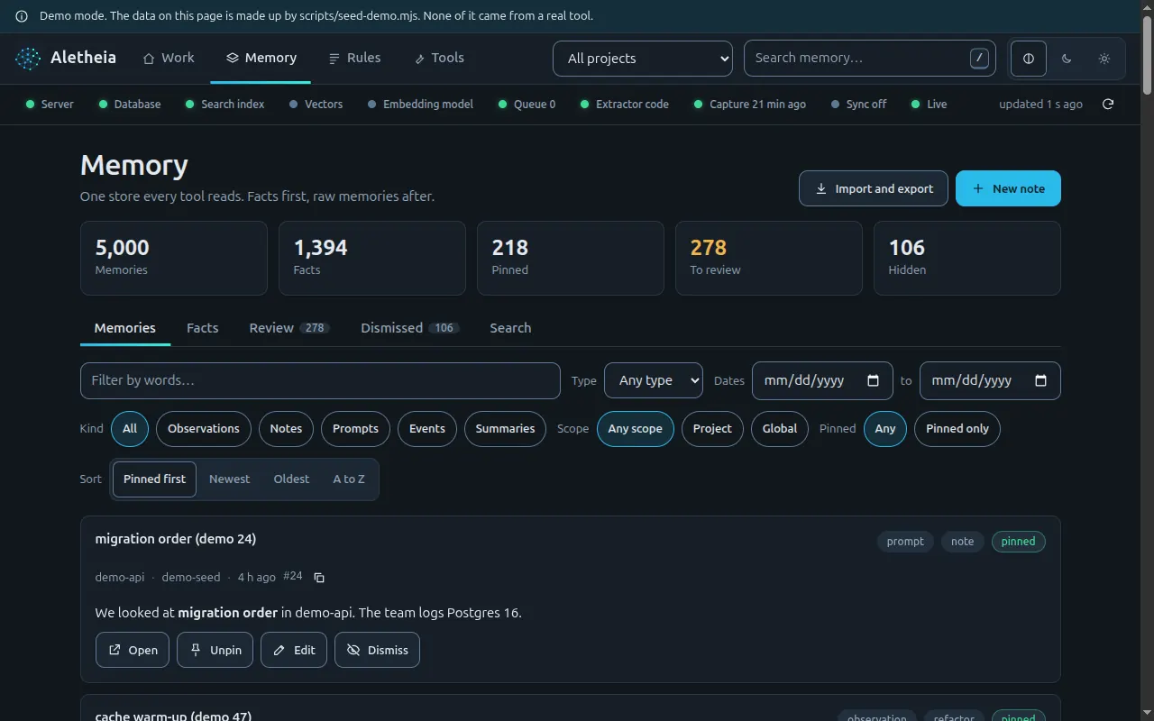Go to the Rules nav item
1154x721 pixels.
[x=354, y=58]
